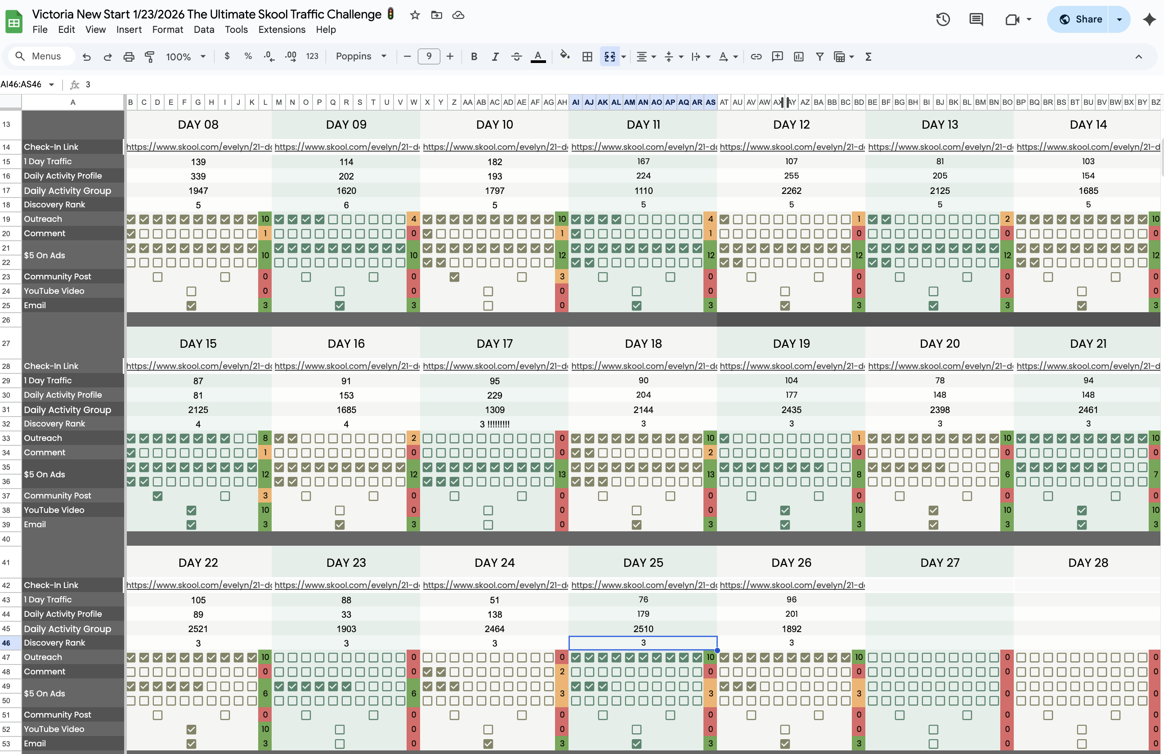This screenshot has height=754, width=1164.
Task: Toggle Day 08 Email checkbox
Action: point(191,306)
